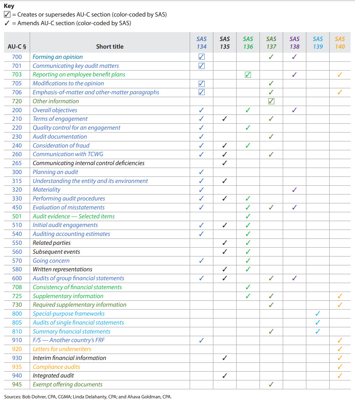Select the orange checkmark for Letters for underwriters
Screen dimensions: 355x402
339,349
